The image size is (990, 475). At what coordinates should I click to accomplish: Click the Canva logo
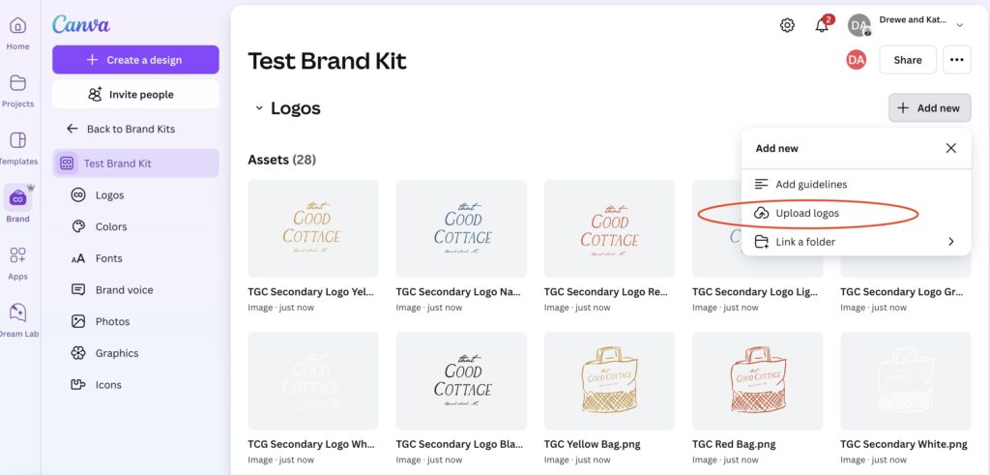[x=81, y=24]
